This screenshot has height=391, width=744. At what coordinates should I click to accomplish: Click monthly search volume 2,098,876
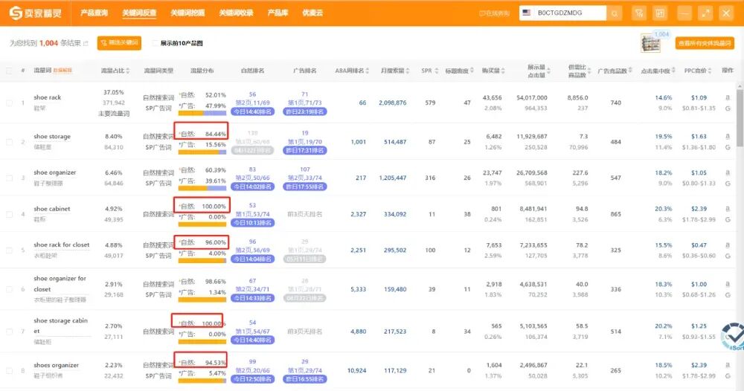click(392, 103)
